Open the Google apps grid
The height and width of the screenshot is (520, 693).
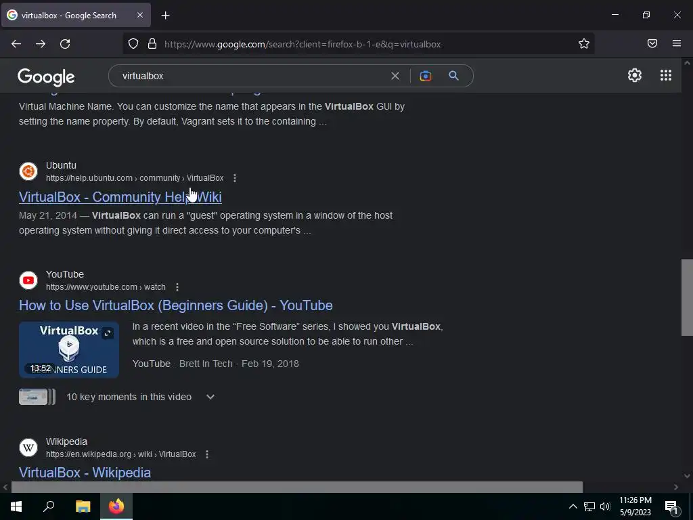666,75
